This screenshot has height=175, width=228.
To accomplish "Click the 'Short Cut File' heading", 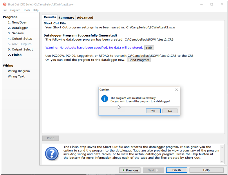I will (55, 23).
